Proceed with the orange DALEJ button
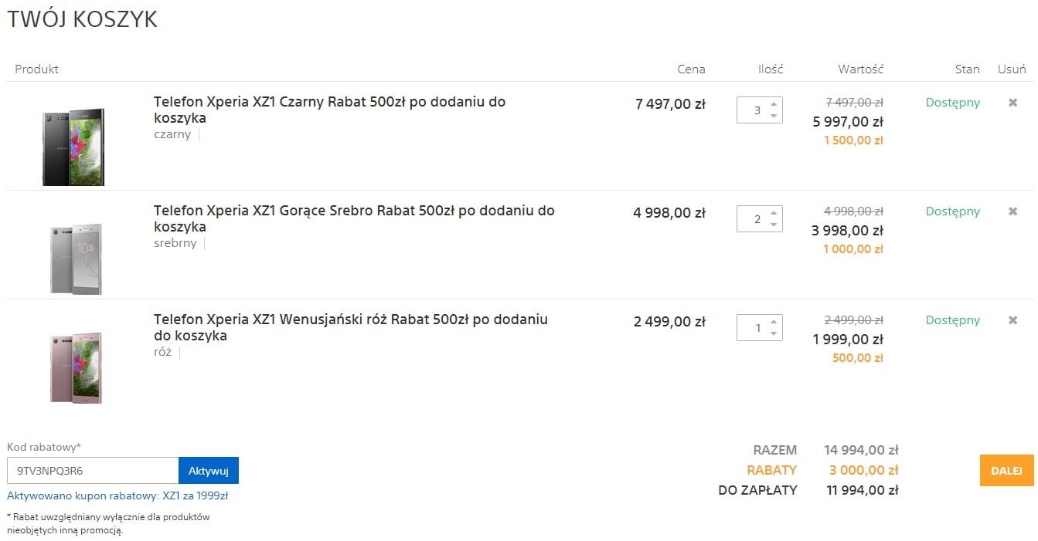This screenshot has width=1038, height=541. point(1006,471)
